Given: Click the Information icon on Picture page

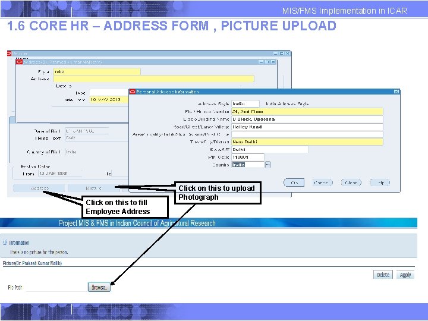Looking at the screenshot, I should [x=5, y=243].
